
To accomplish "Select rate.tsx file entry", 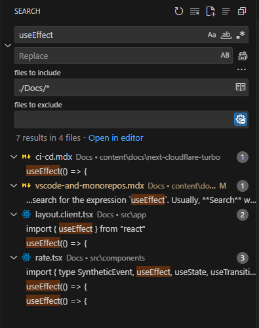I will [129, 258].
